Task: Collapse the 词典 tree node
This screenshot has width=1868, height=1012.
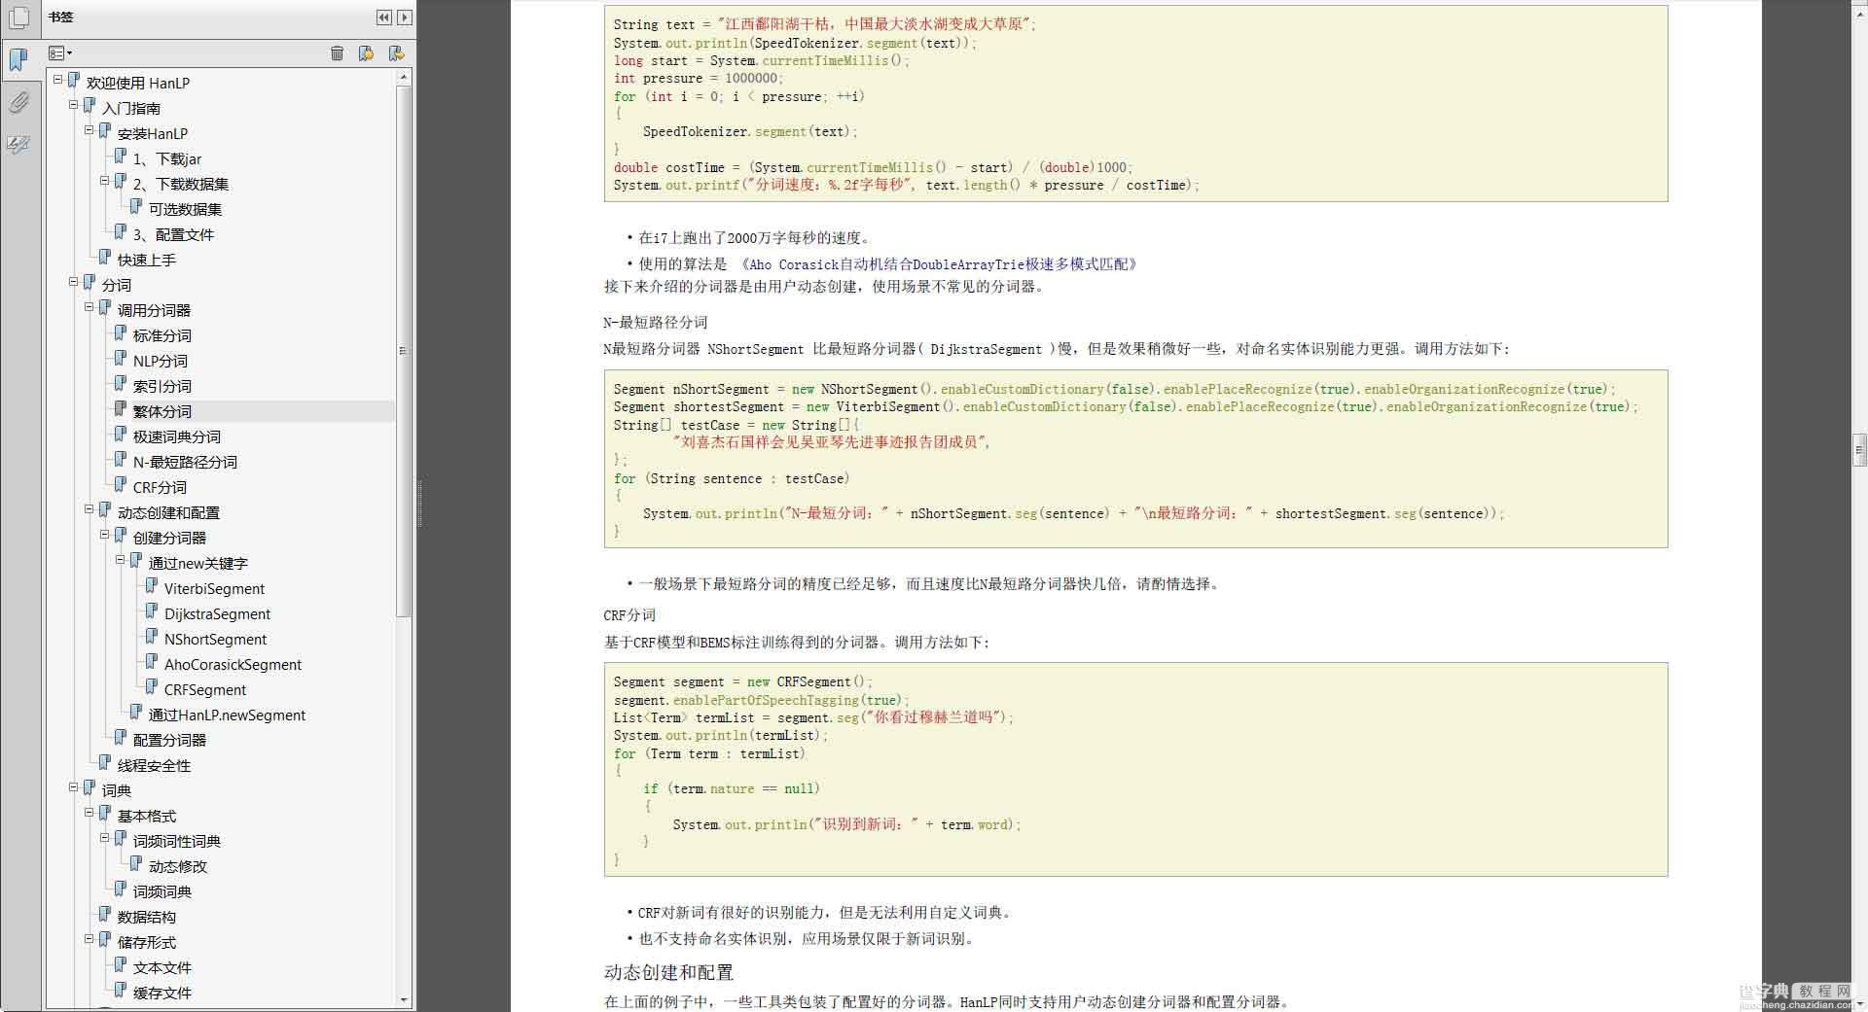Action: click(x=74, y=787)
